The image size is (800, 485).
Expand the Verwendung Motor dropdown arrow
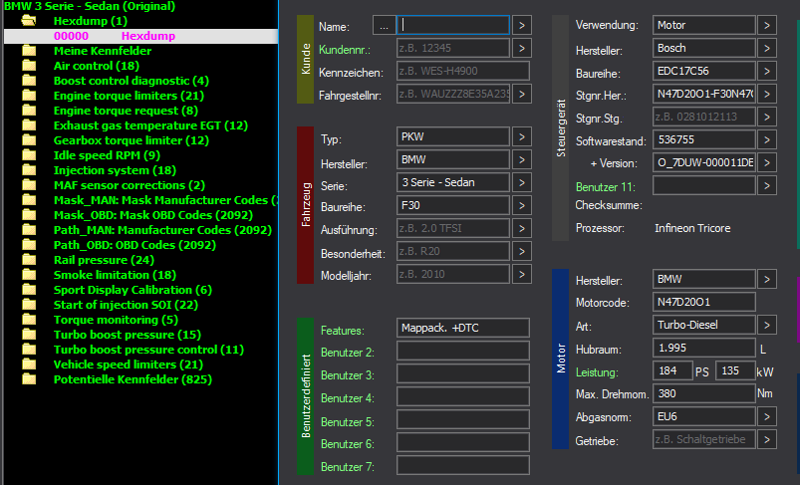(x=767, y=25)
